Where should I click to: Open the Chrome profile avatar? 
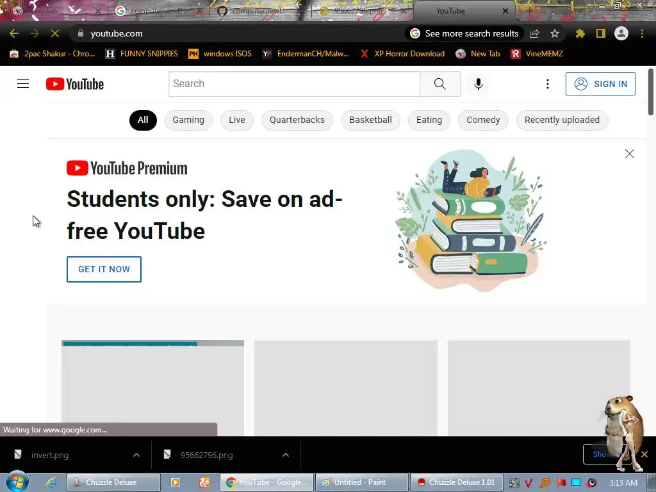point(621,33)
